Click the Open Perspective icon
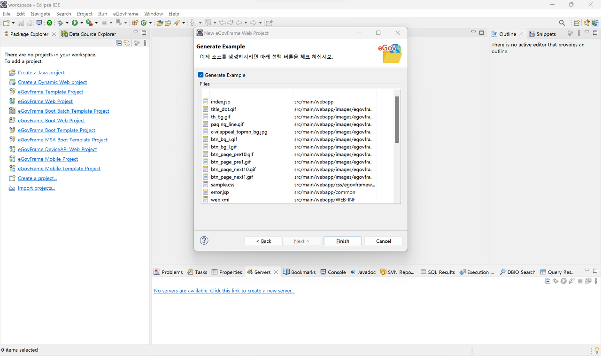This screenshot has height=356, width=601. [x=577, y=23]
